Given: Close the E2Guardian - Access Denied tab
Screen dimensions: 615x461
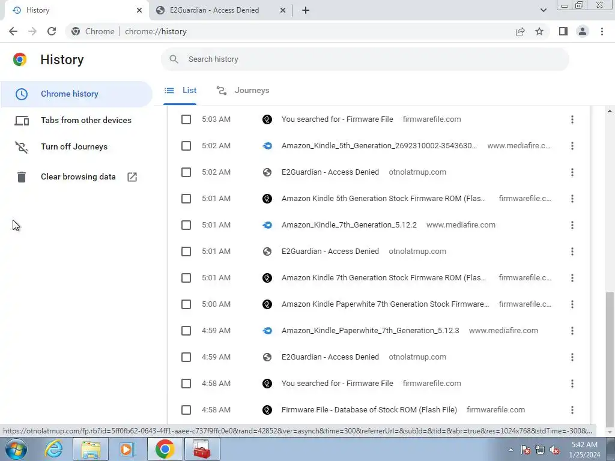Looking at the screenshot, I should pos(283,10).
